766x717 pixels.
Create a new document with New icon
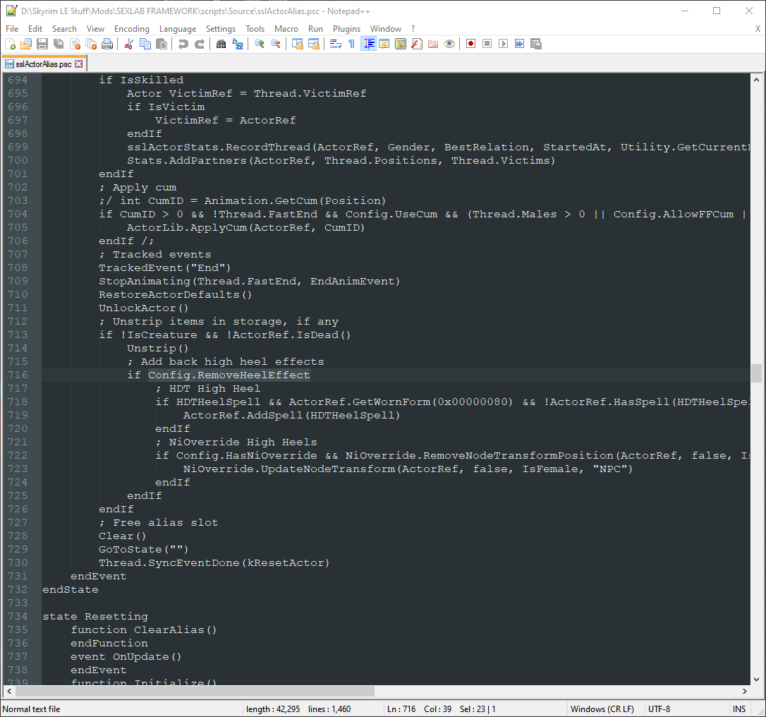(x=11, y=44)
